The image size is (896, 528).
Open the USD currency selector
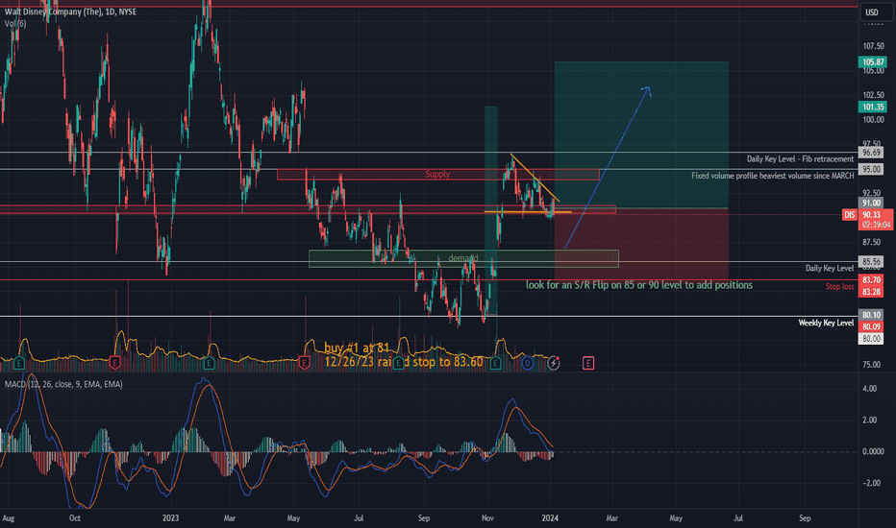click(x=876, y=12)
